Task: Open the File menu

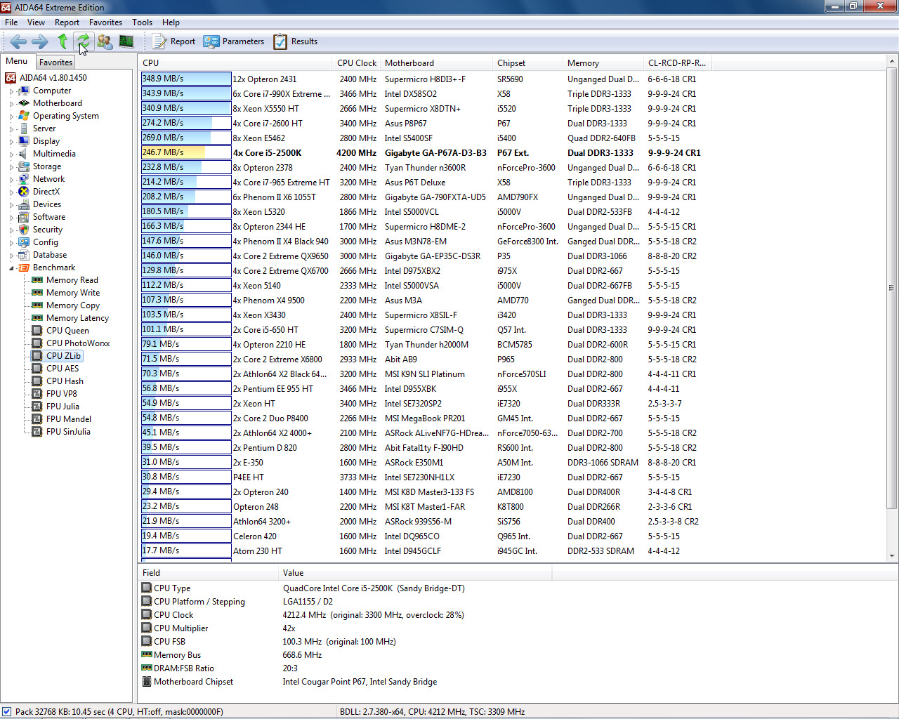Action: 11,22
